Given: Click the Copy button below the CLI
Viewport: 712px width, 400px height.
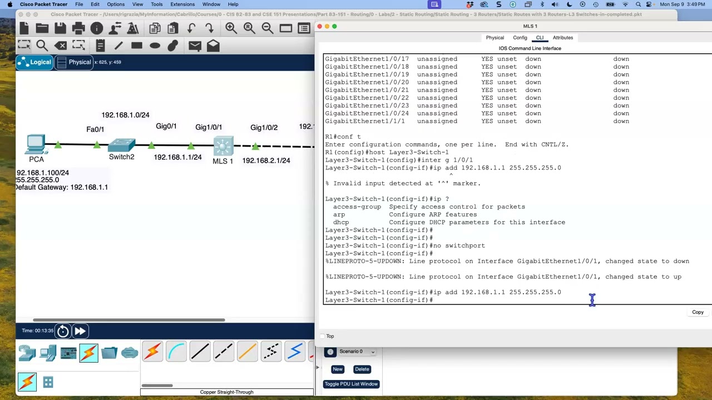Looking at the screenshot, I should click(x=698, y=312).
